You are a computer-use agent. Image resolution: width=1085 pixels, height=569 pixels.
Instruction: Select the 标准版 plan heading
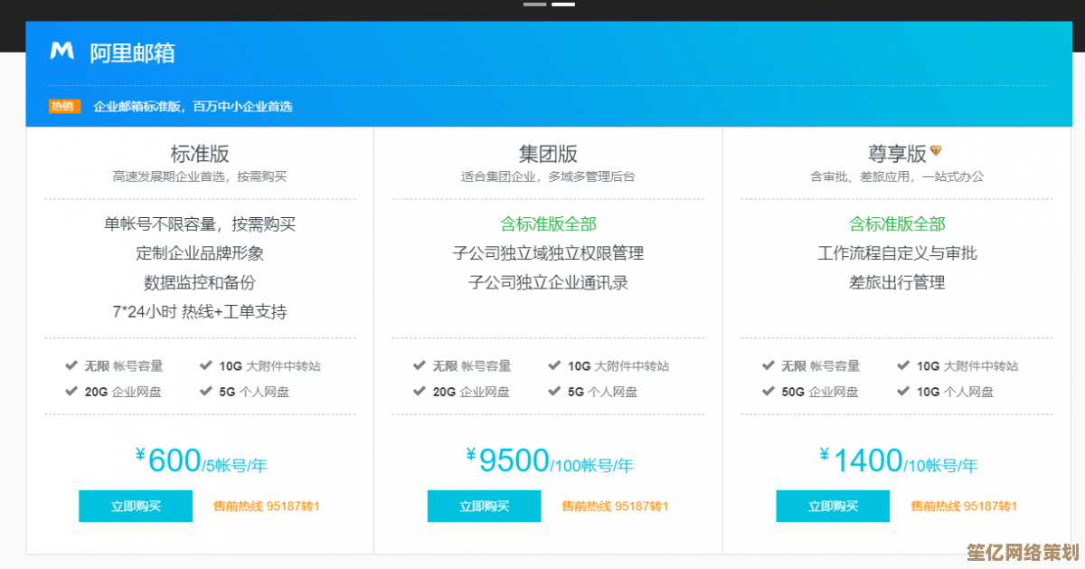[200, 153]
